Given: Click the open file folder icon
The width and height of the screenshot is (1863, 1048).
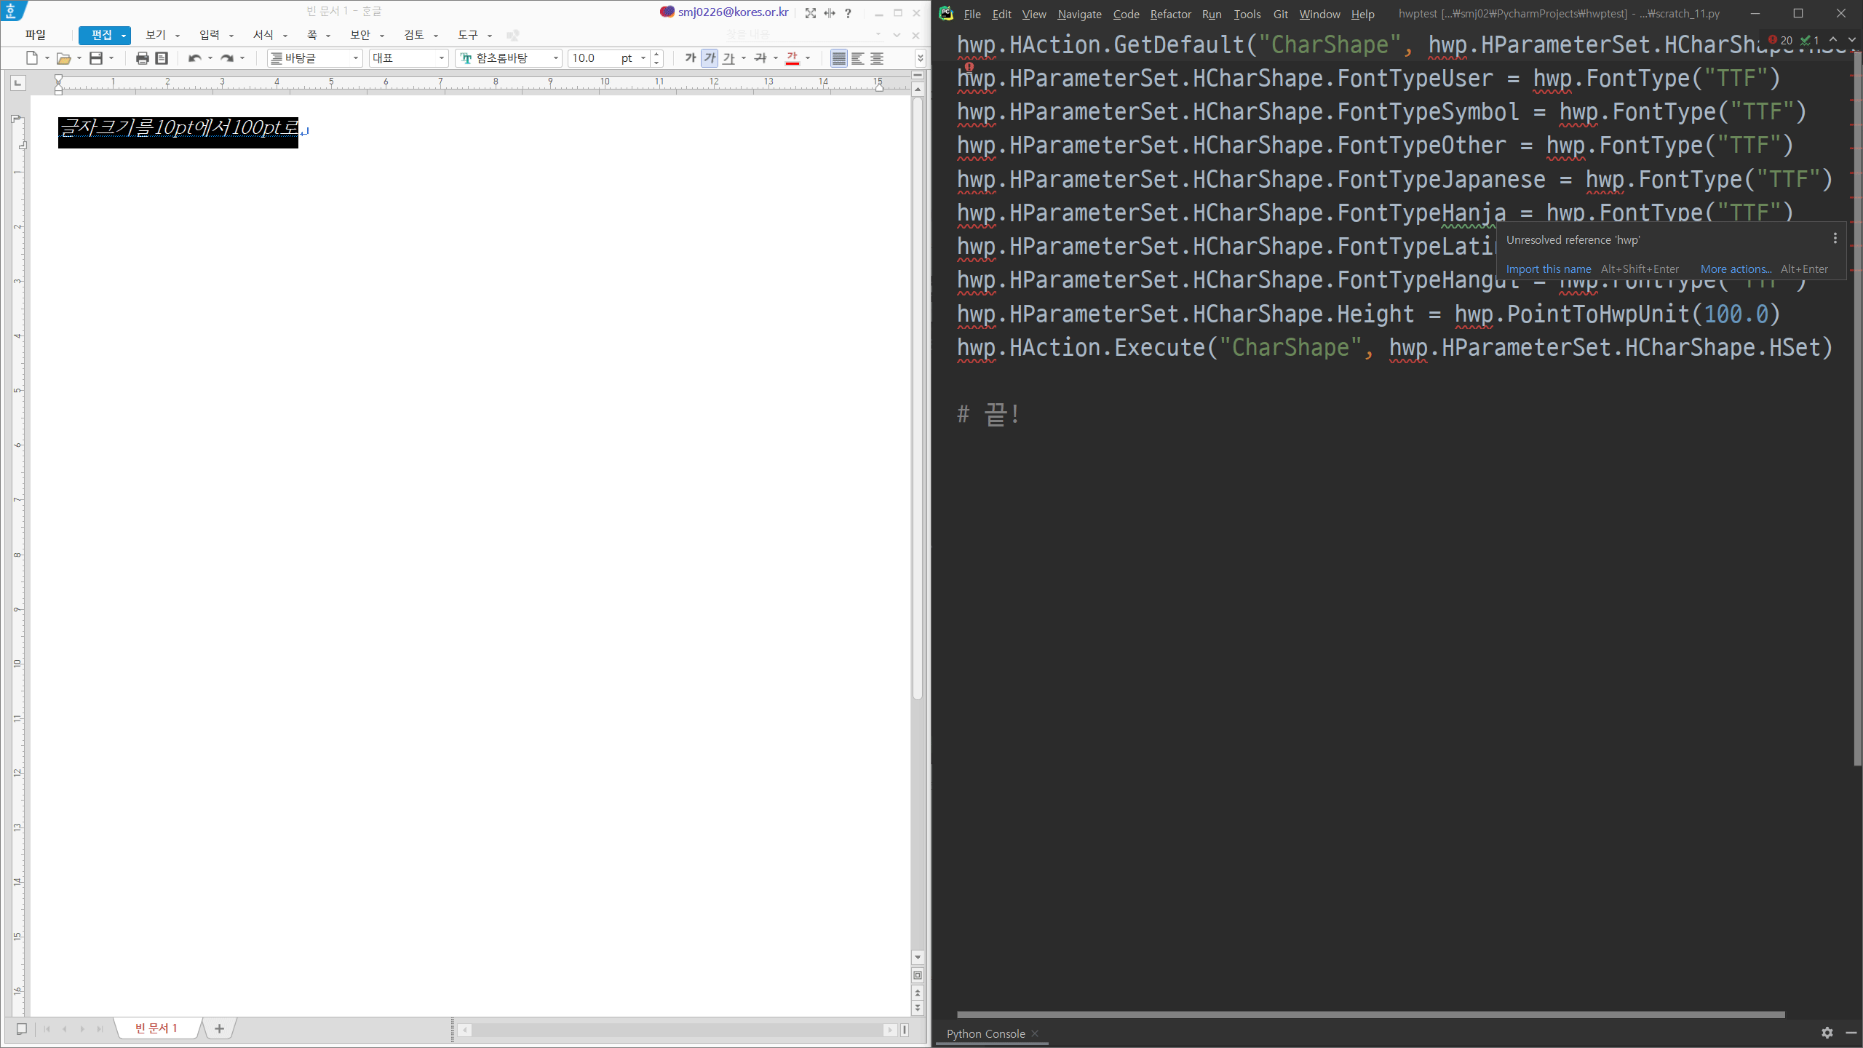Looking at the screenshot, I should tap(63, 58).
